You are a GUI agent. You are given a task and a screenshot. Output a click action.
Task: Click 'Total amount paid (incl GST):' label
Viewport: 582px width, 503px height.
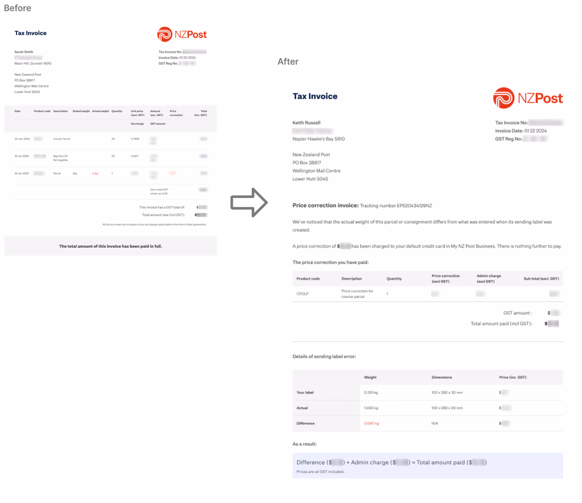[501, 324]
